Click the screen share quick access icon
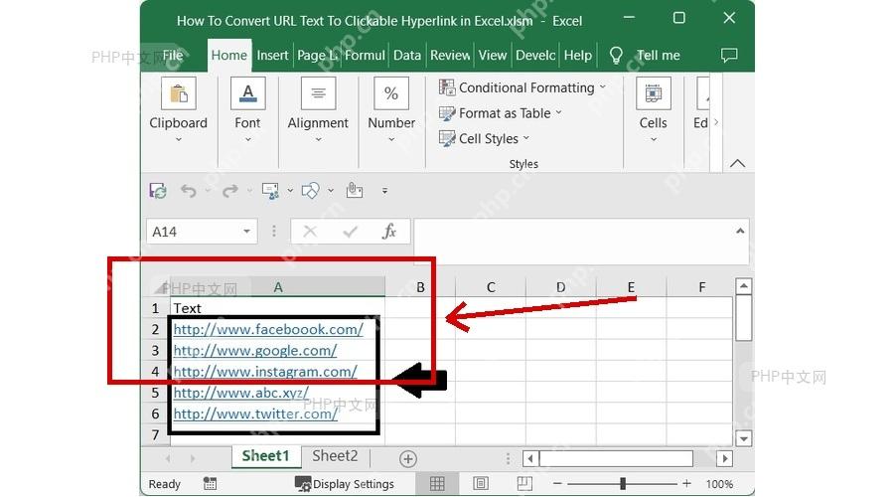The height and width of the screenshot is (497, 894). click(270, 191)
